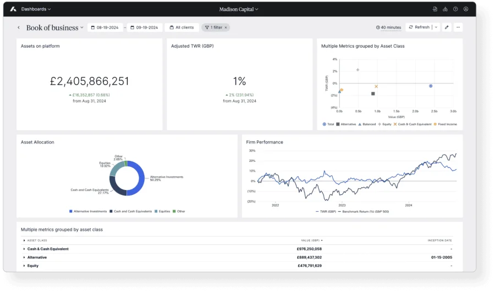Viewport: 495px width, 292px height.
Task: Toggle Cash & Cash Equivalent scatter legend item
Action: coord(413,124)
